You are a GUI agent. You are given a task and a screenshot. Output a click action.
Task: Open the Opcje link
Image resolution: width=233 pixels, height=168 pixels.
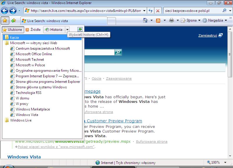[x=96, y=78]
